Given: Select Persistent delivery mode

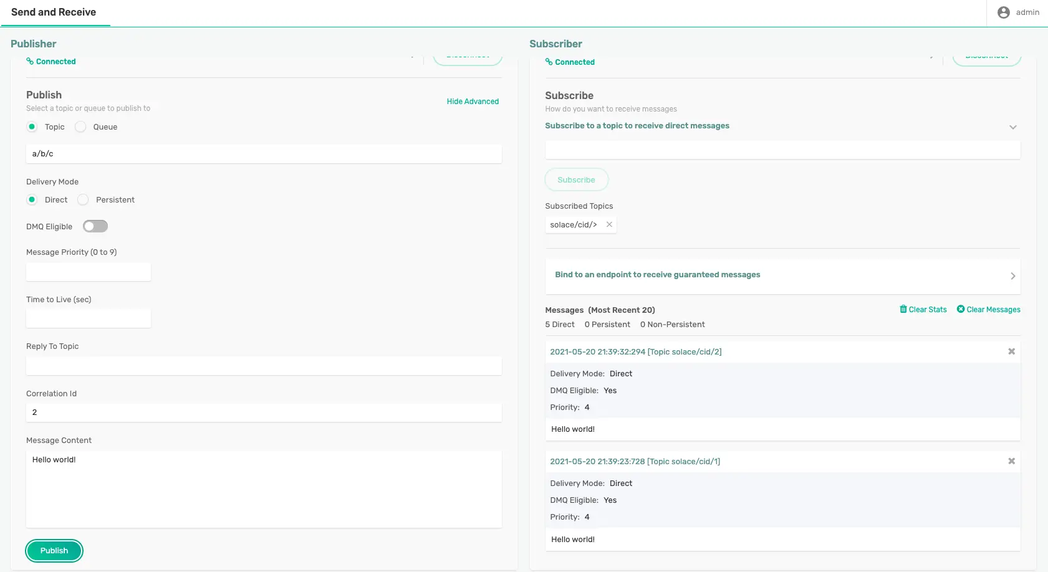Looking at the screenshot, I should (83, 199).
